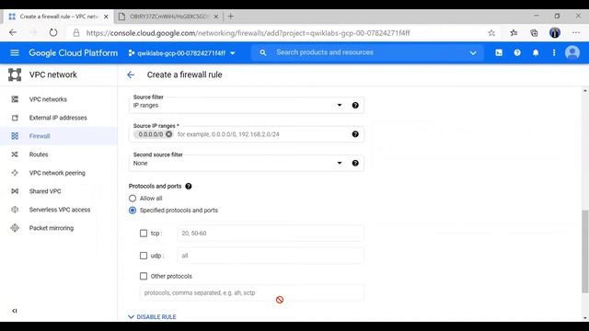Show help for Source IP ranges

[355, 134]
